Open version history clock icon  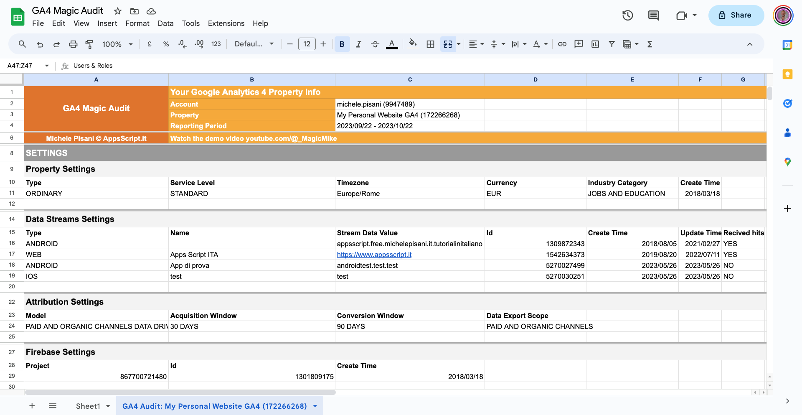coord(628,15)
